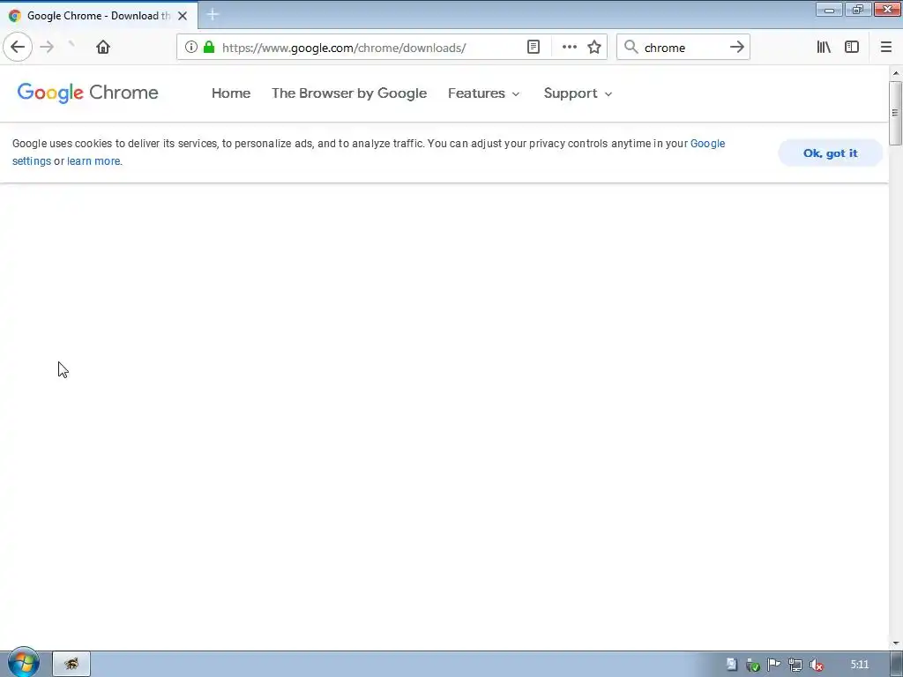Open page actions three-dot menu

pyautogui.click(x=569, y=48)
